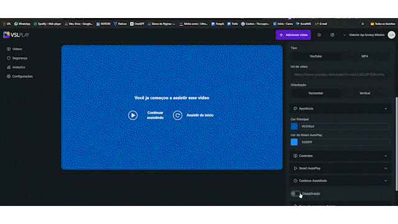Click the Aparência palette icon
398x224 pixels.
295,108
